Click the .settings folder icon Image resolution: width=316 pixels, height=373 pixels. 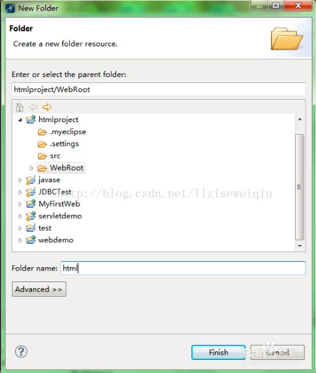[x=42, y=144]
